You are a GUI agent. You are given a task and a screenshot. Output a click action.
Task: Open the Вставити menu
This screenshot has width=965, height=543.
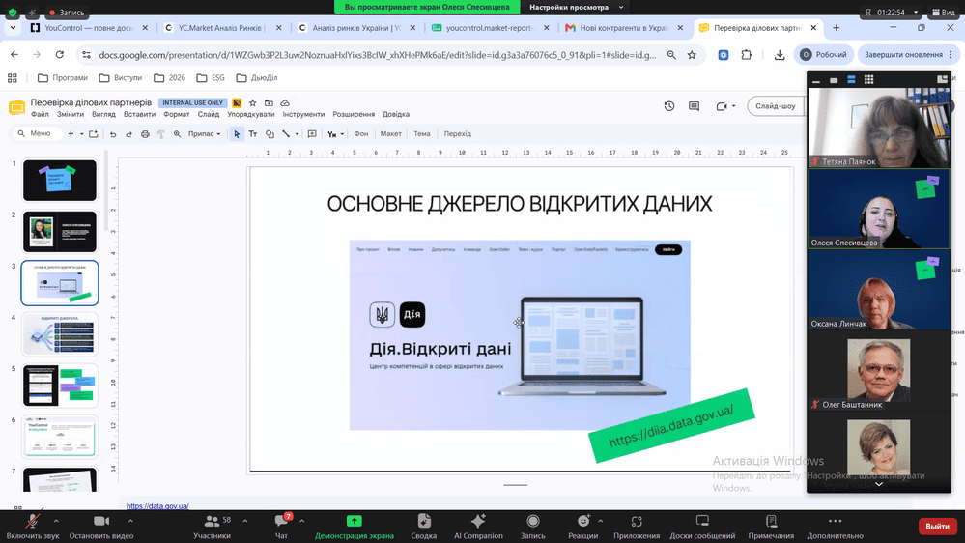coord(139,114)
